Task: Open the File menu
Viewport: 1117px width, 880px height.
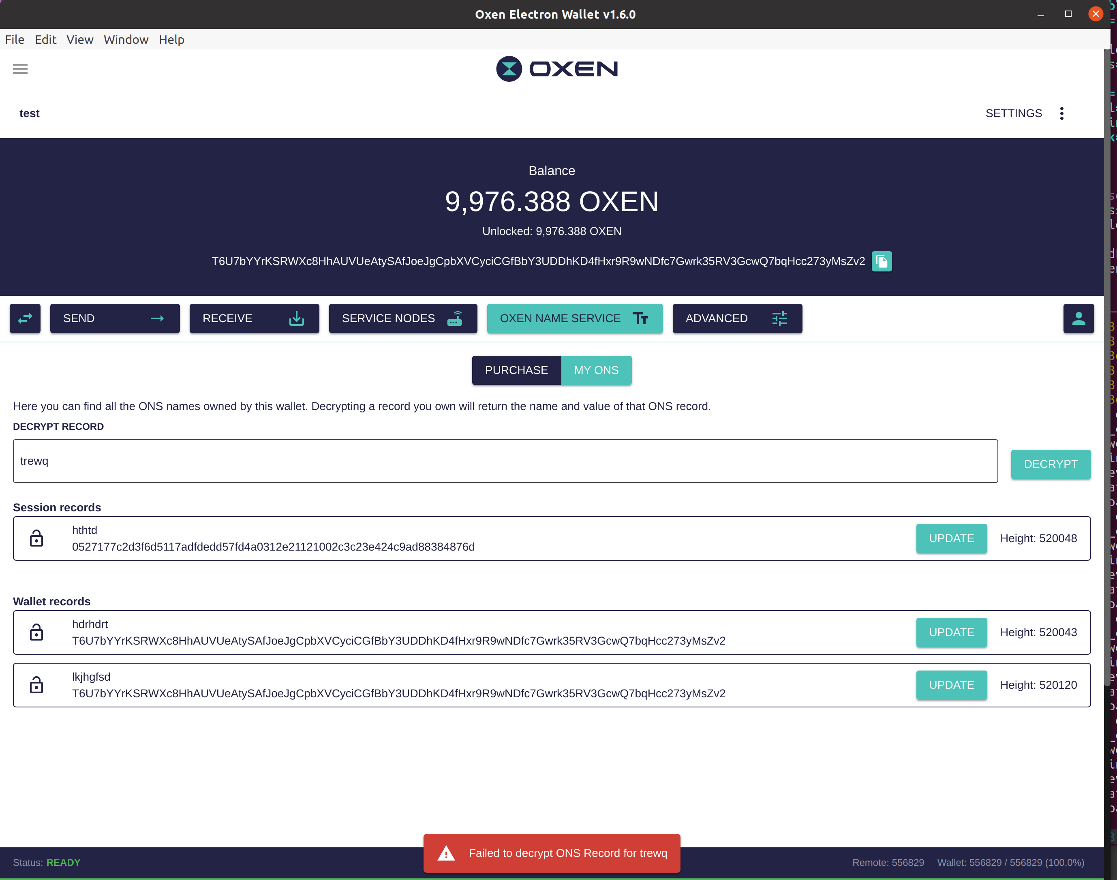Action: (x=15, y=40)
